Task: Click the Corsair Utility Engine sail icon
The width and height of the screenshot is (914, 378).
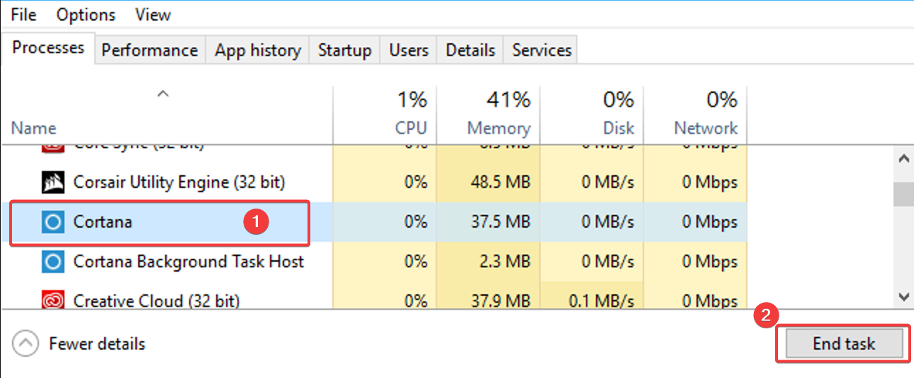Action: 53,182
